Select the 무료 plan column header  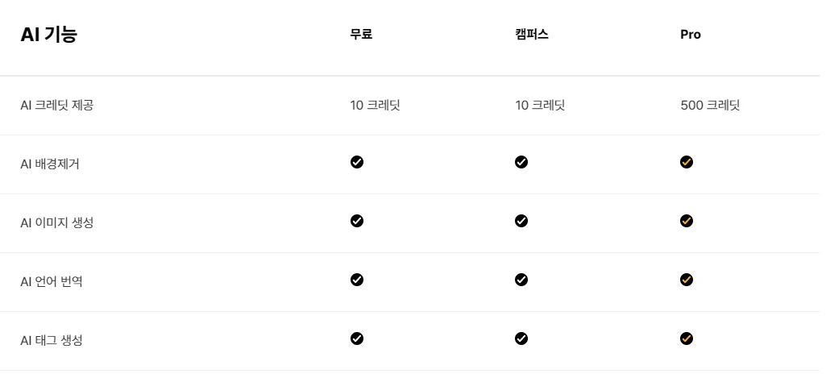click(x=361, y=35)
